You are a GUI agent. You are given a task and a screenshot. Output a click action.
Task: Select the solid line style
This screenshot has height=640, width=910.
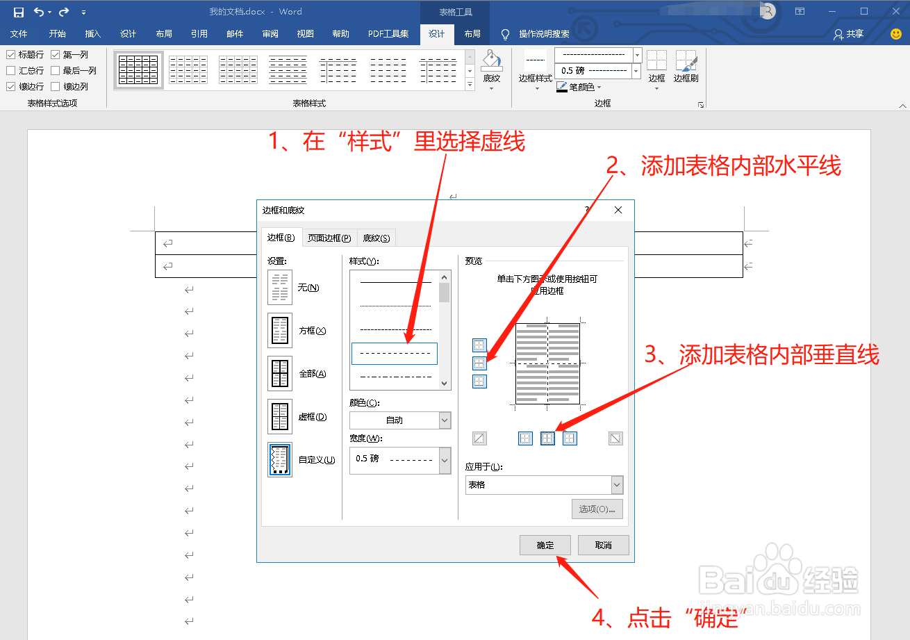(395, 282)
